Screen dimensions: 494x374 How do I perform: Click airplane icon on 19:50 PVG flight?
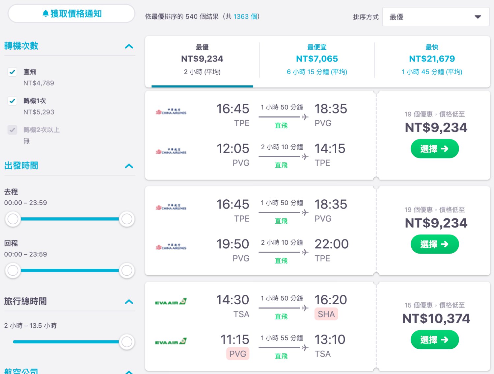pos(305,252)
